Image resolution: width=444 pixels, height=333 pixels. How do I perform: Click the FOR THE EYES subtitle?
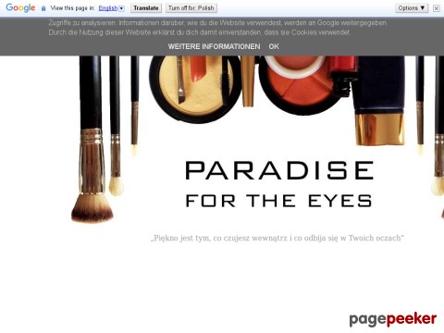coord(279,201)
